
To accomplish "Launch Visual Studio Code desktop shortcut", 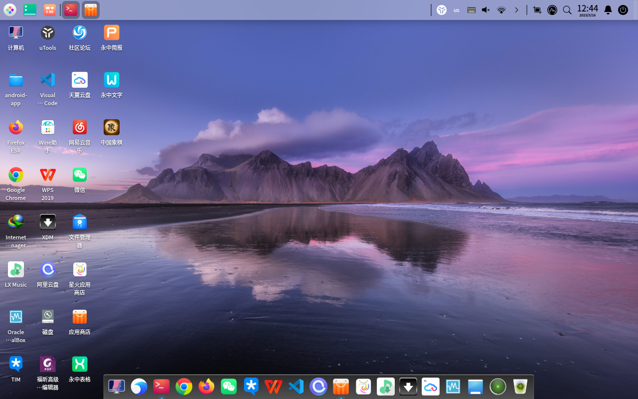I will click(48, 80).
